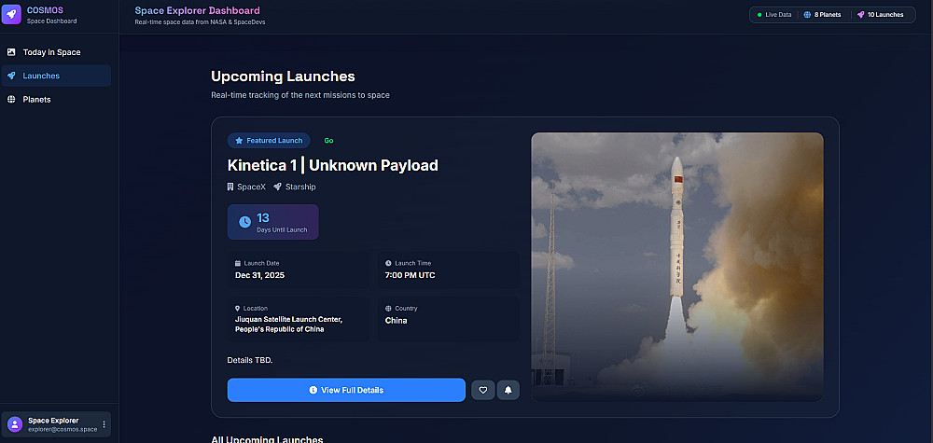The width and height of the screenshot is (933, 443).
Task: Click the COSMOS rocket logo icon
Action: (x=11, y=14)
